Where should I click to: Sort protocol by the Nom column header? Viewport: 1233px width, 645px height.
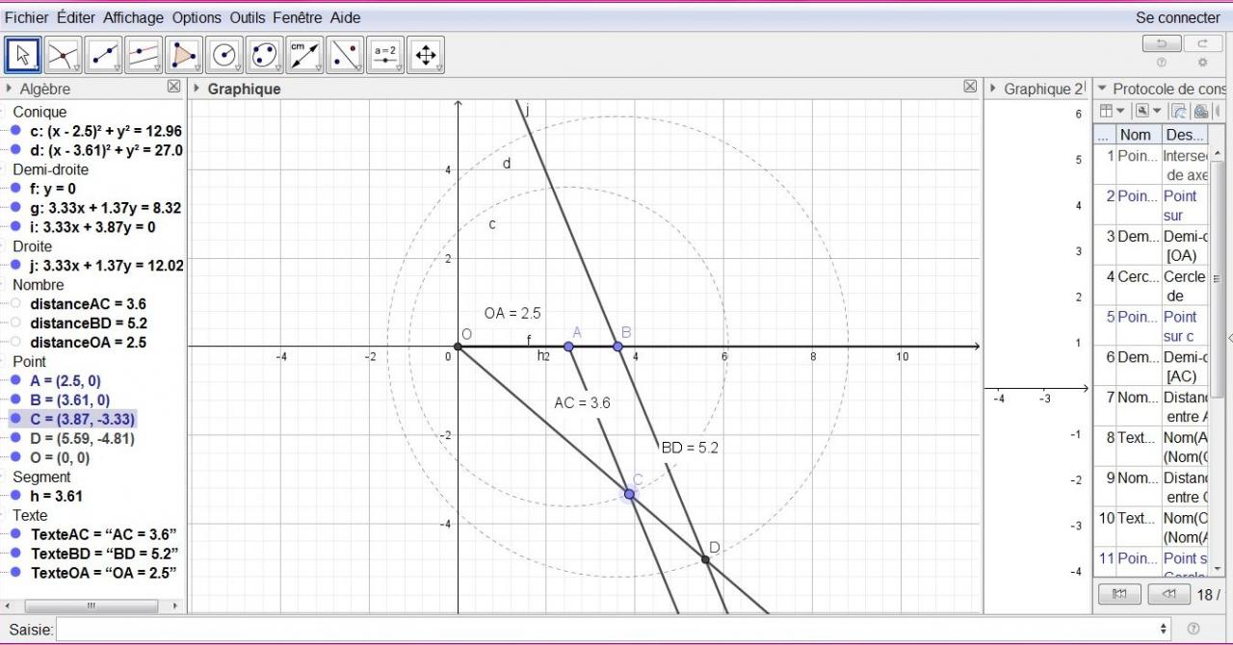pos(1139,135)
